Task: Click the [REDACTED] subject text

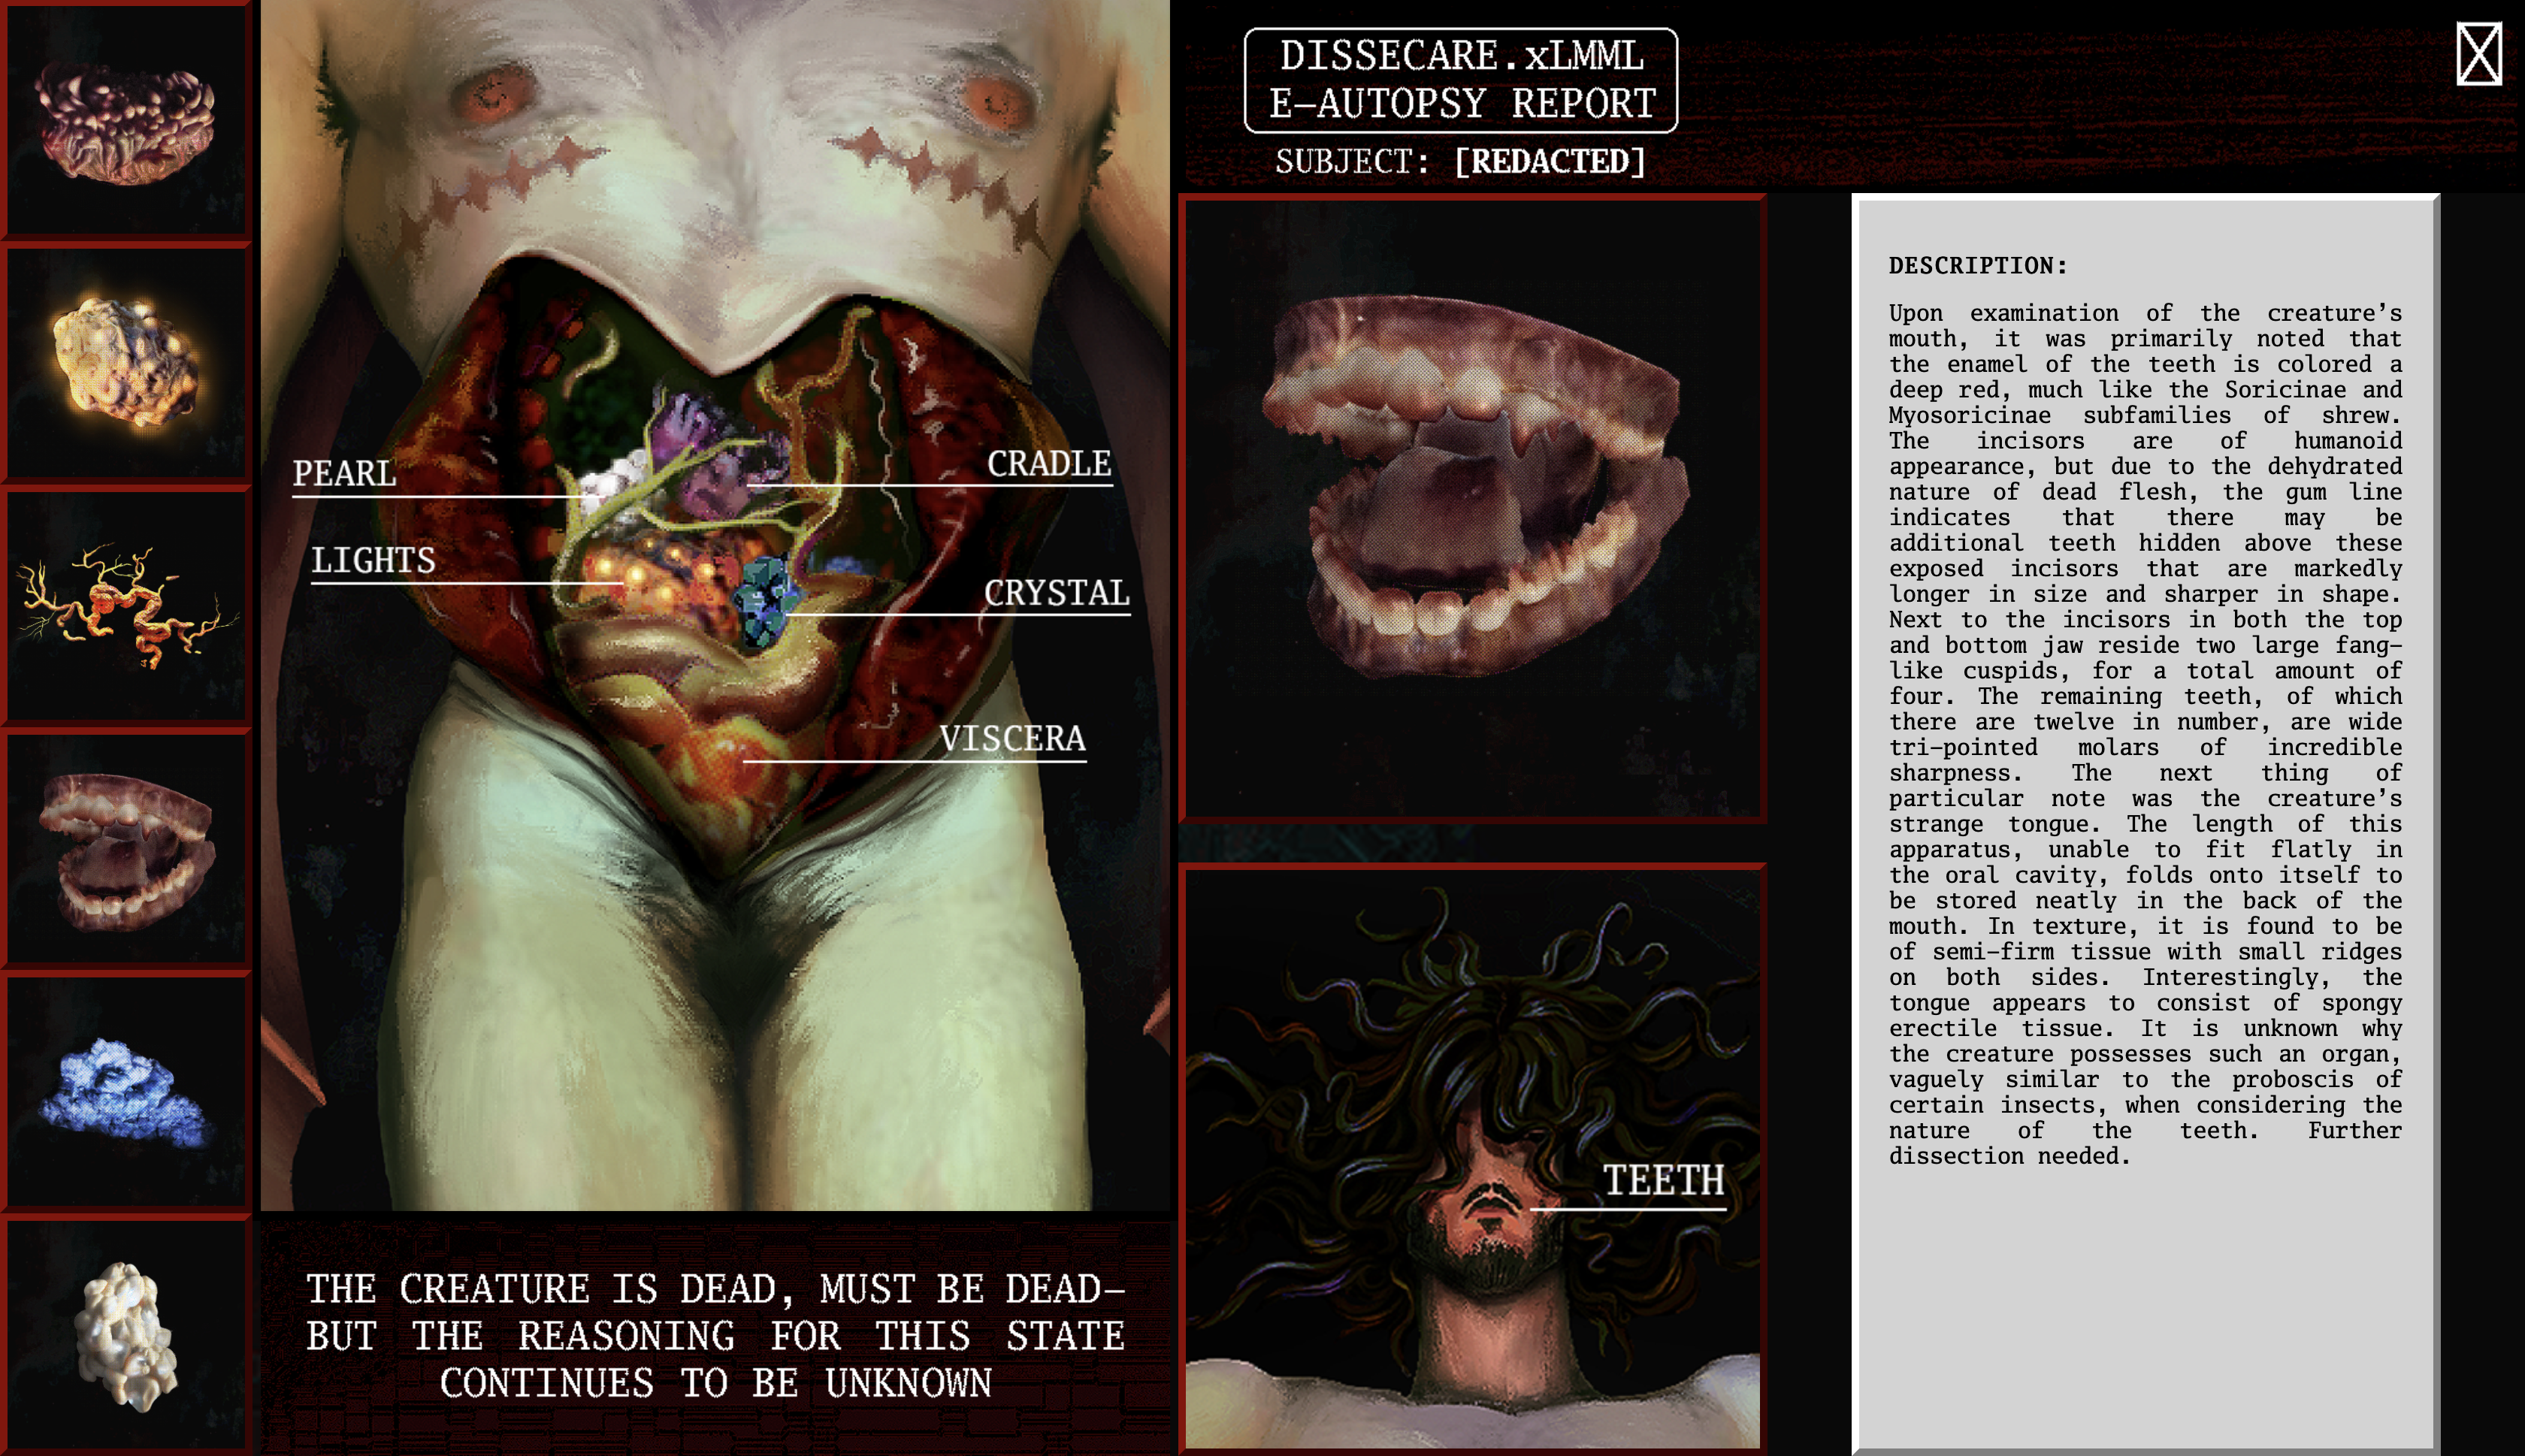Action: 1549,161
